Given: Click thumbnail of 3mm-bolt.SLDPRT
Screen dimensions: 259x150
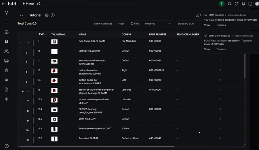Looking at the screenshot, I should (x=54, y=139).
